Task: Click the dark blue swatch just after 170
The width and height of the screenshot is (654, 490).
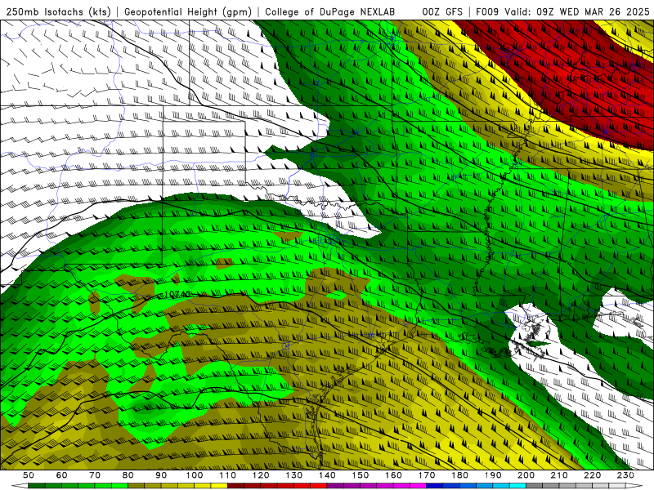Action: (x=435, y=485)
